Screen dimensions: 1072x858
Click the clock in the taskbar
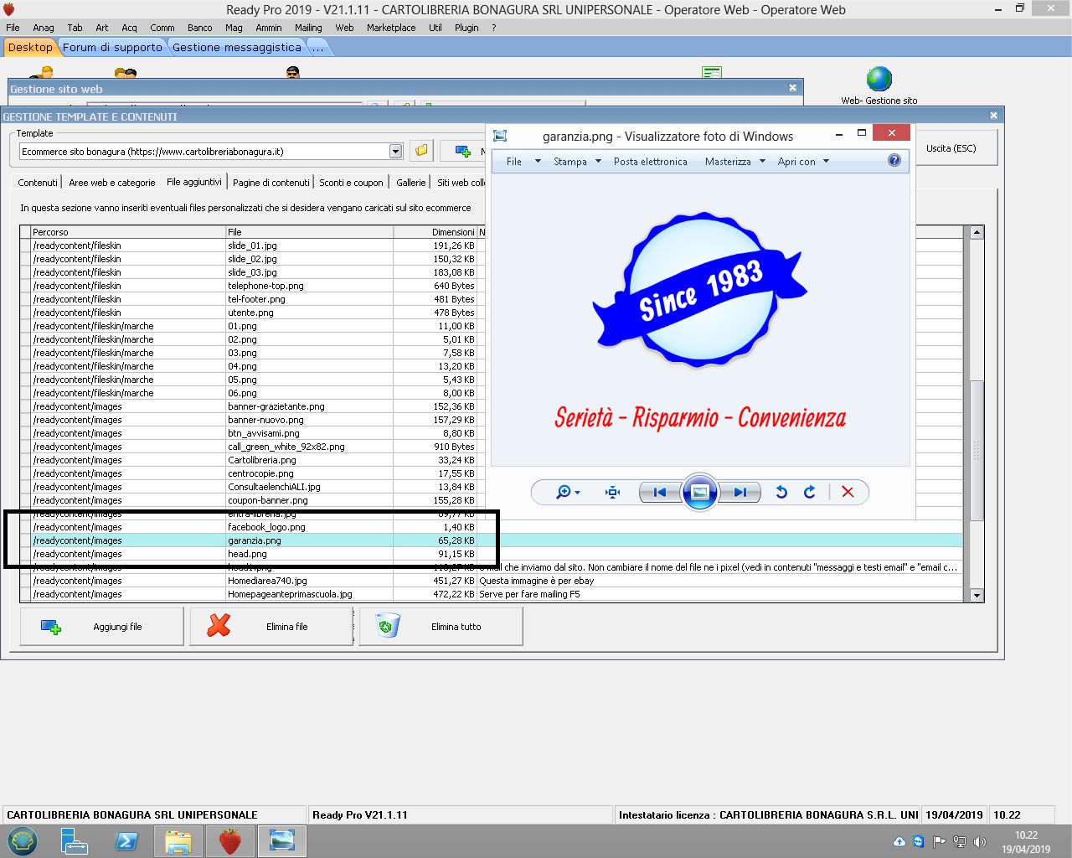pos(1026,842)
